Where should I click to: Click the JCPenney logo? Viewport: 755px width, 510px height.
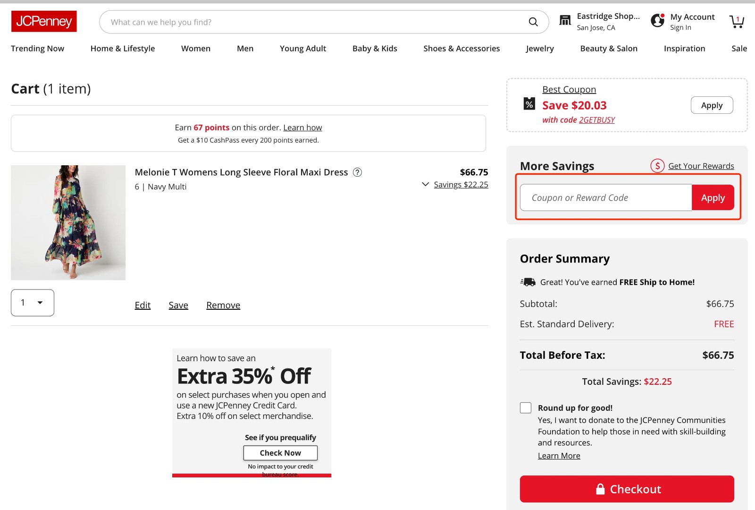tap(44, 21)
